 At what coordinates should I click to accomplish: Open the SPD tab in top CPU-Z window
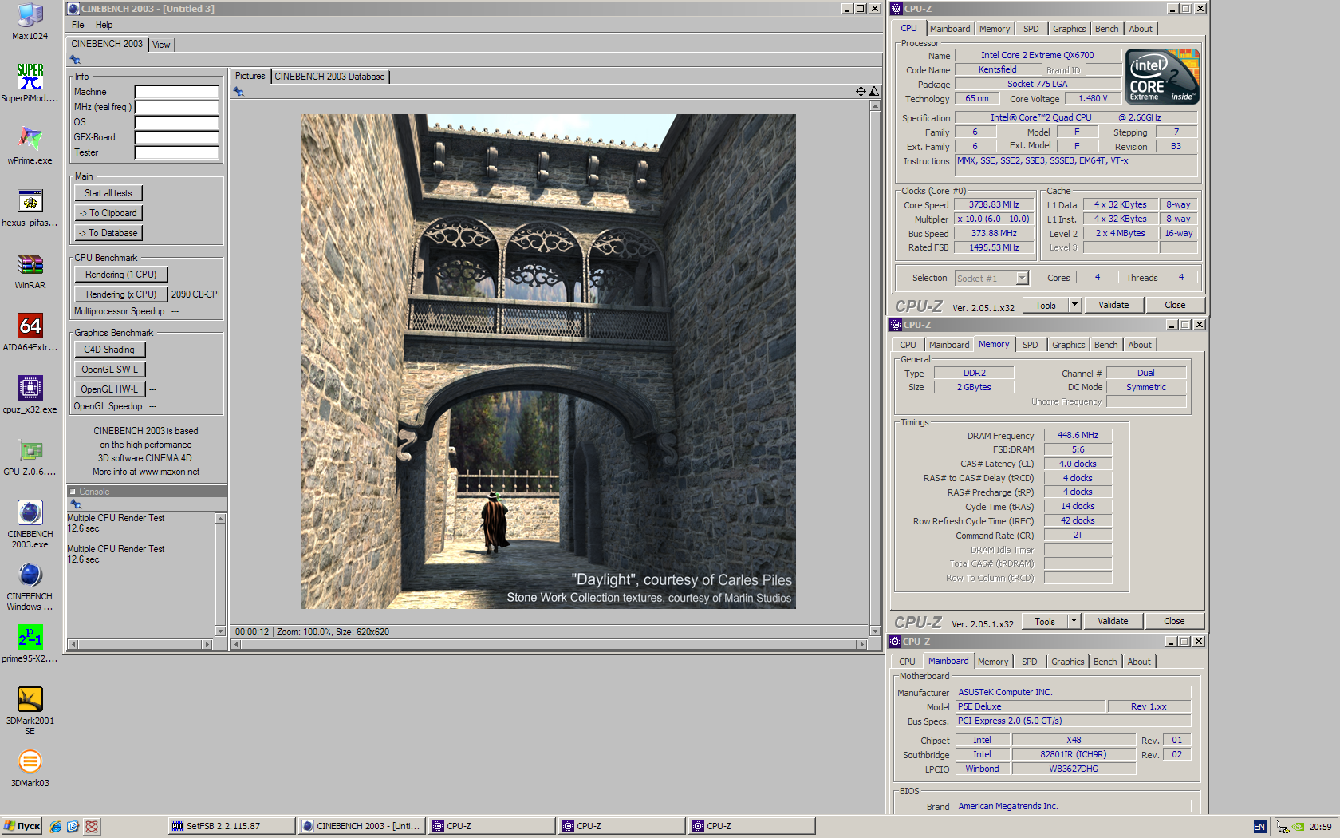pyautogui.click(x=1031, y=29)
